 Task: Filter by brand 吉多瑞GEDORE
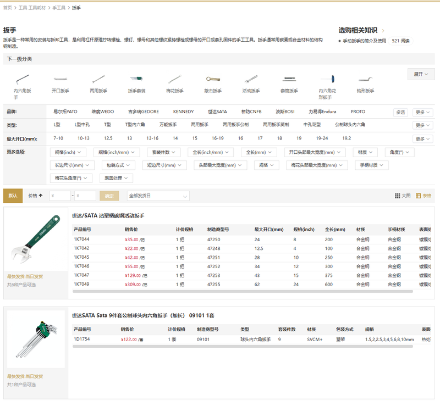[144, 112]
